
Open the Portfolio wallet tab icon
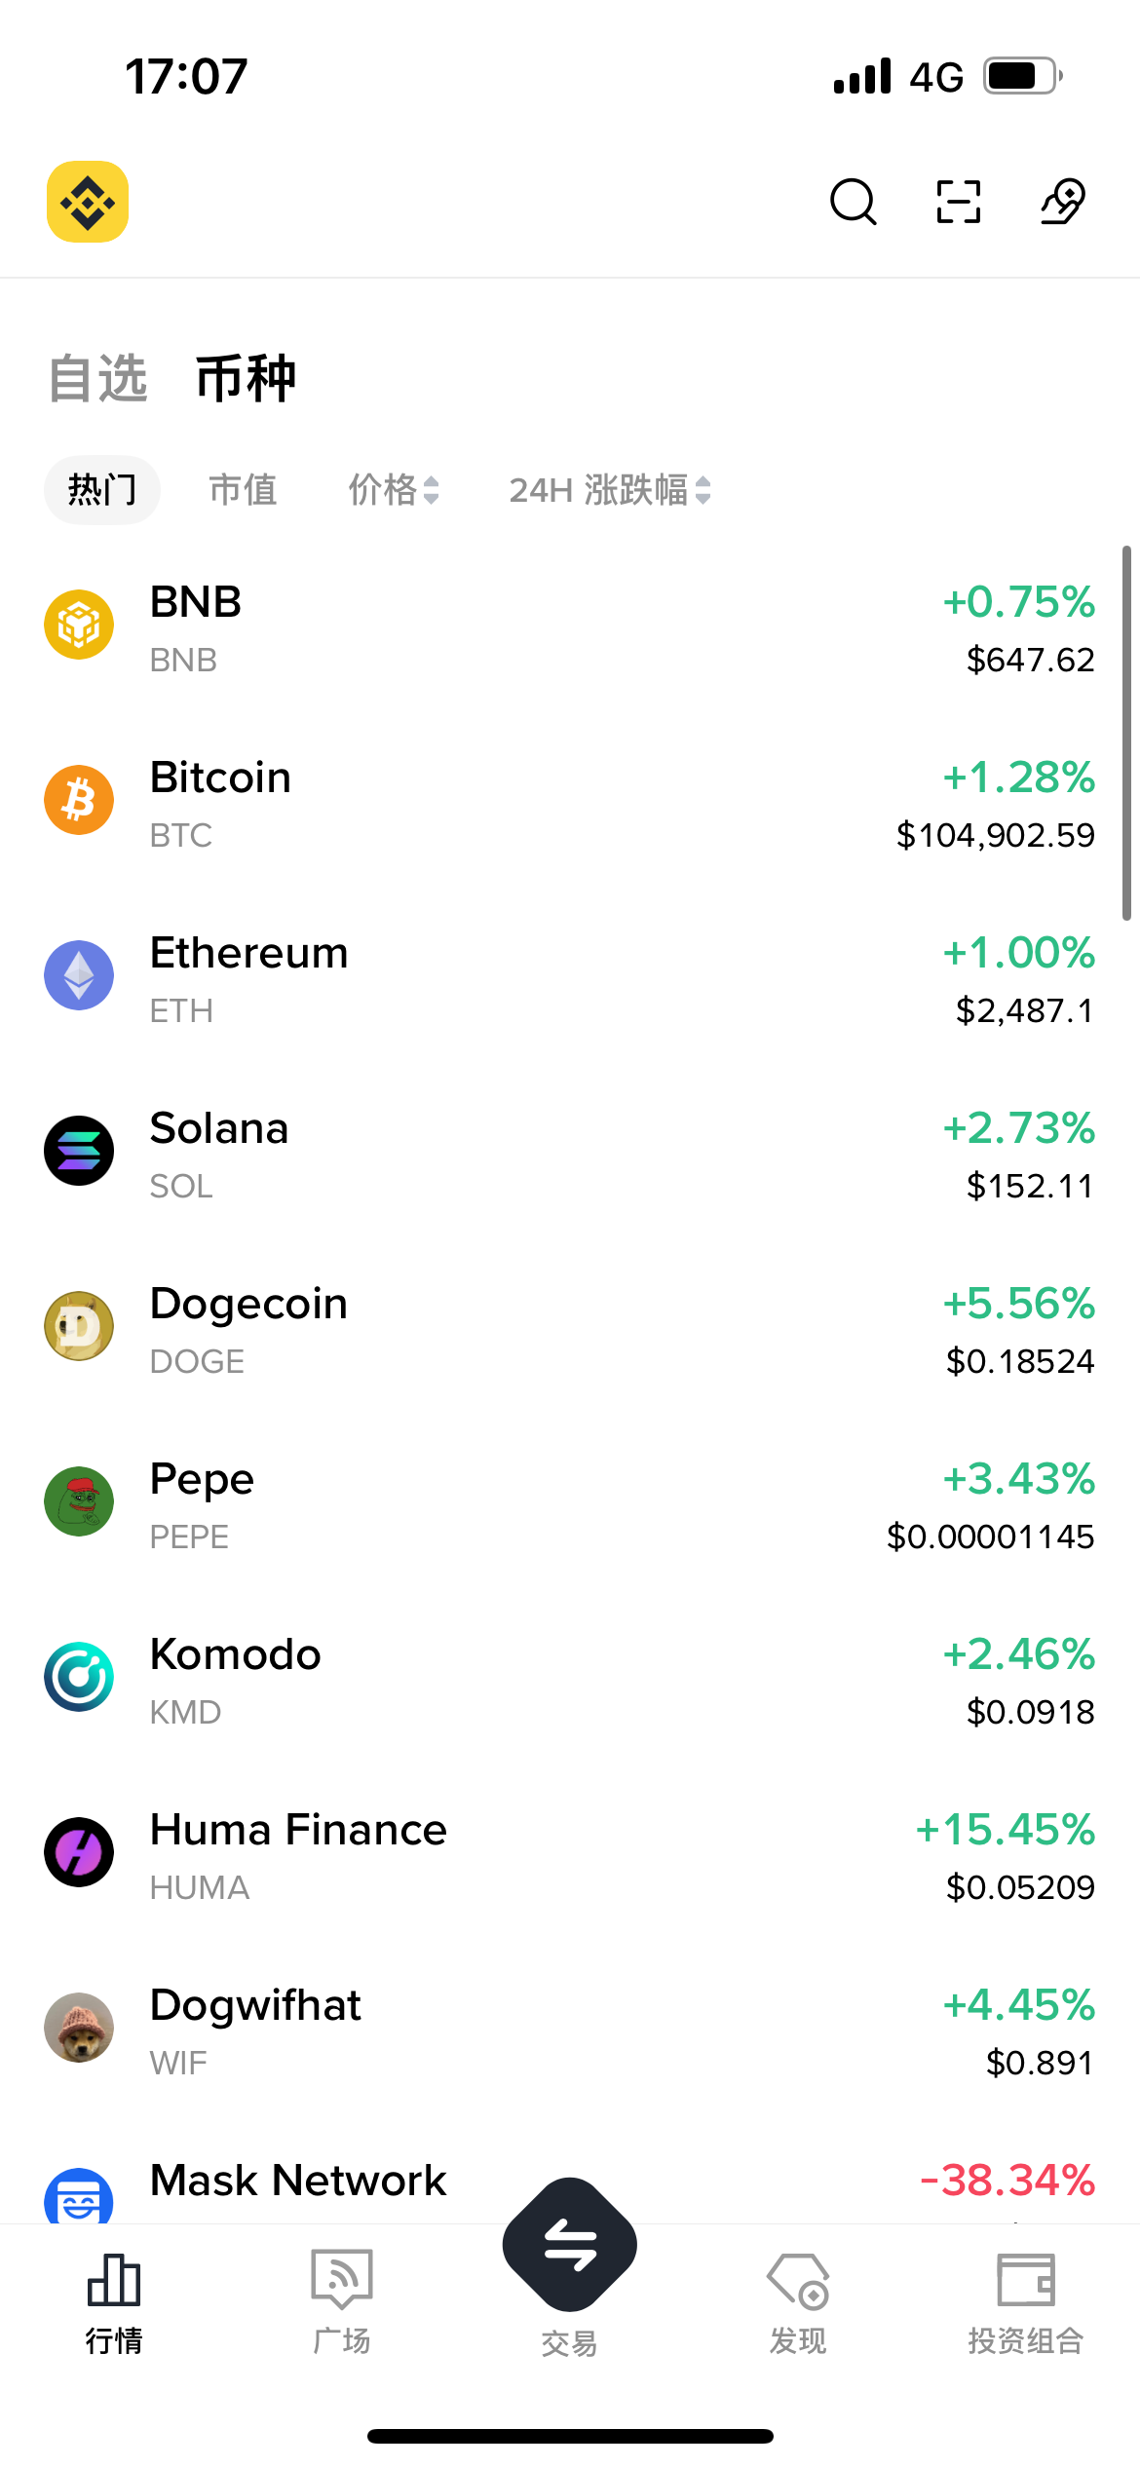click(x=1026, y=2280)
